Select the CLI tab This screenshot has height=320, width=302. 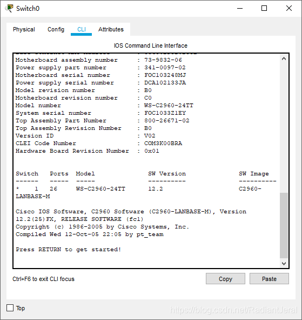82,29
